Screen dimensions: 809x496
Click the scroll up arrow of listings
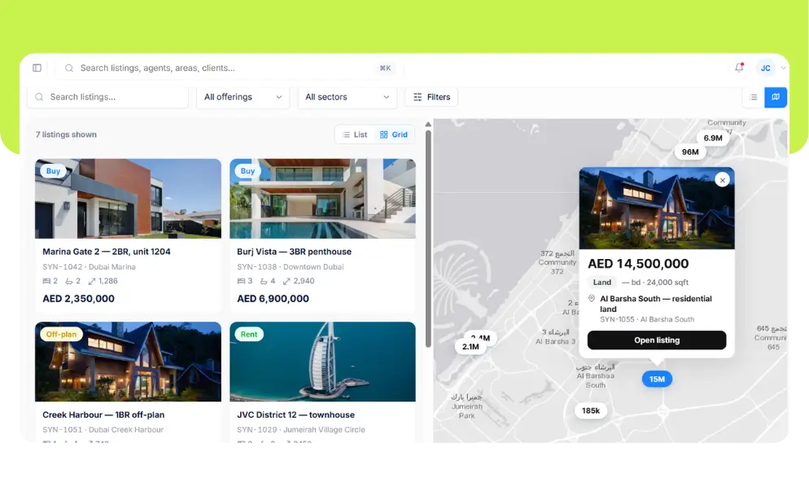point(428,125)
